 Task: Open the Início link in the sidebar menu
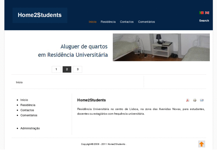pos(24,100)
